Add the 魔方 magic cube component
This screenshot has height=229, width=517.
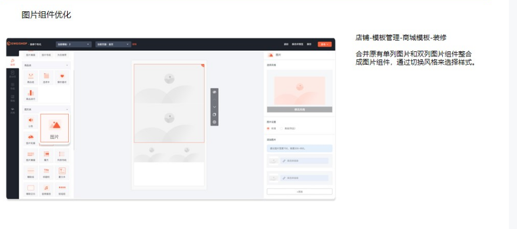[x=47, y=156]
